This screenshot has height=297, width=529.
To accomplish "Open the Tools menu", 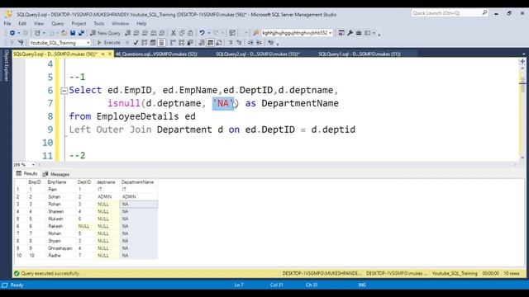I will (x=99, y=24).
